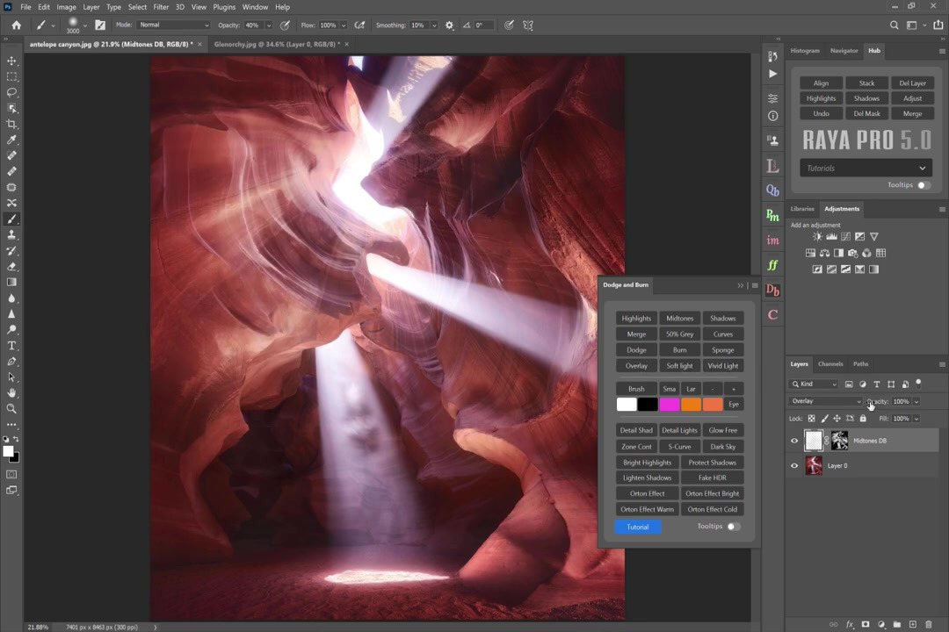Click the layer style fx icon
The height and width of the screenshot is (632, 949).
pyautogui.click(x=850, y=625)
